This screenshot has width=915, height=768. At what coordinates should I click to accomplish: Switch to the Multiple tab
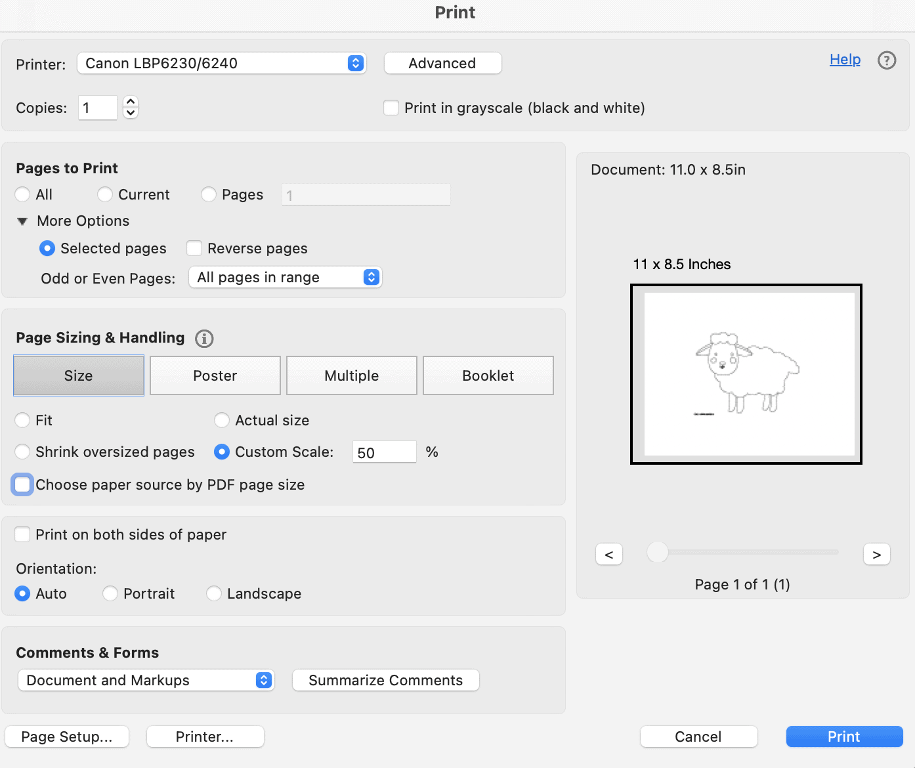(352, 375)
